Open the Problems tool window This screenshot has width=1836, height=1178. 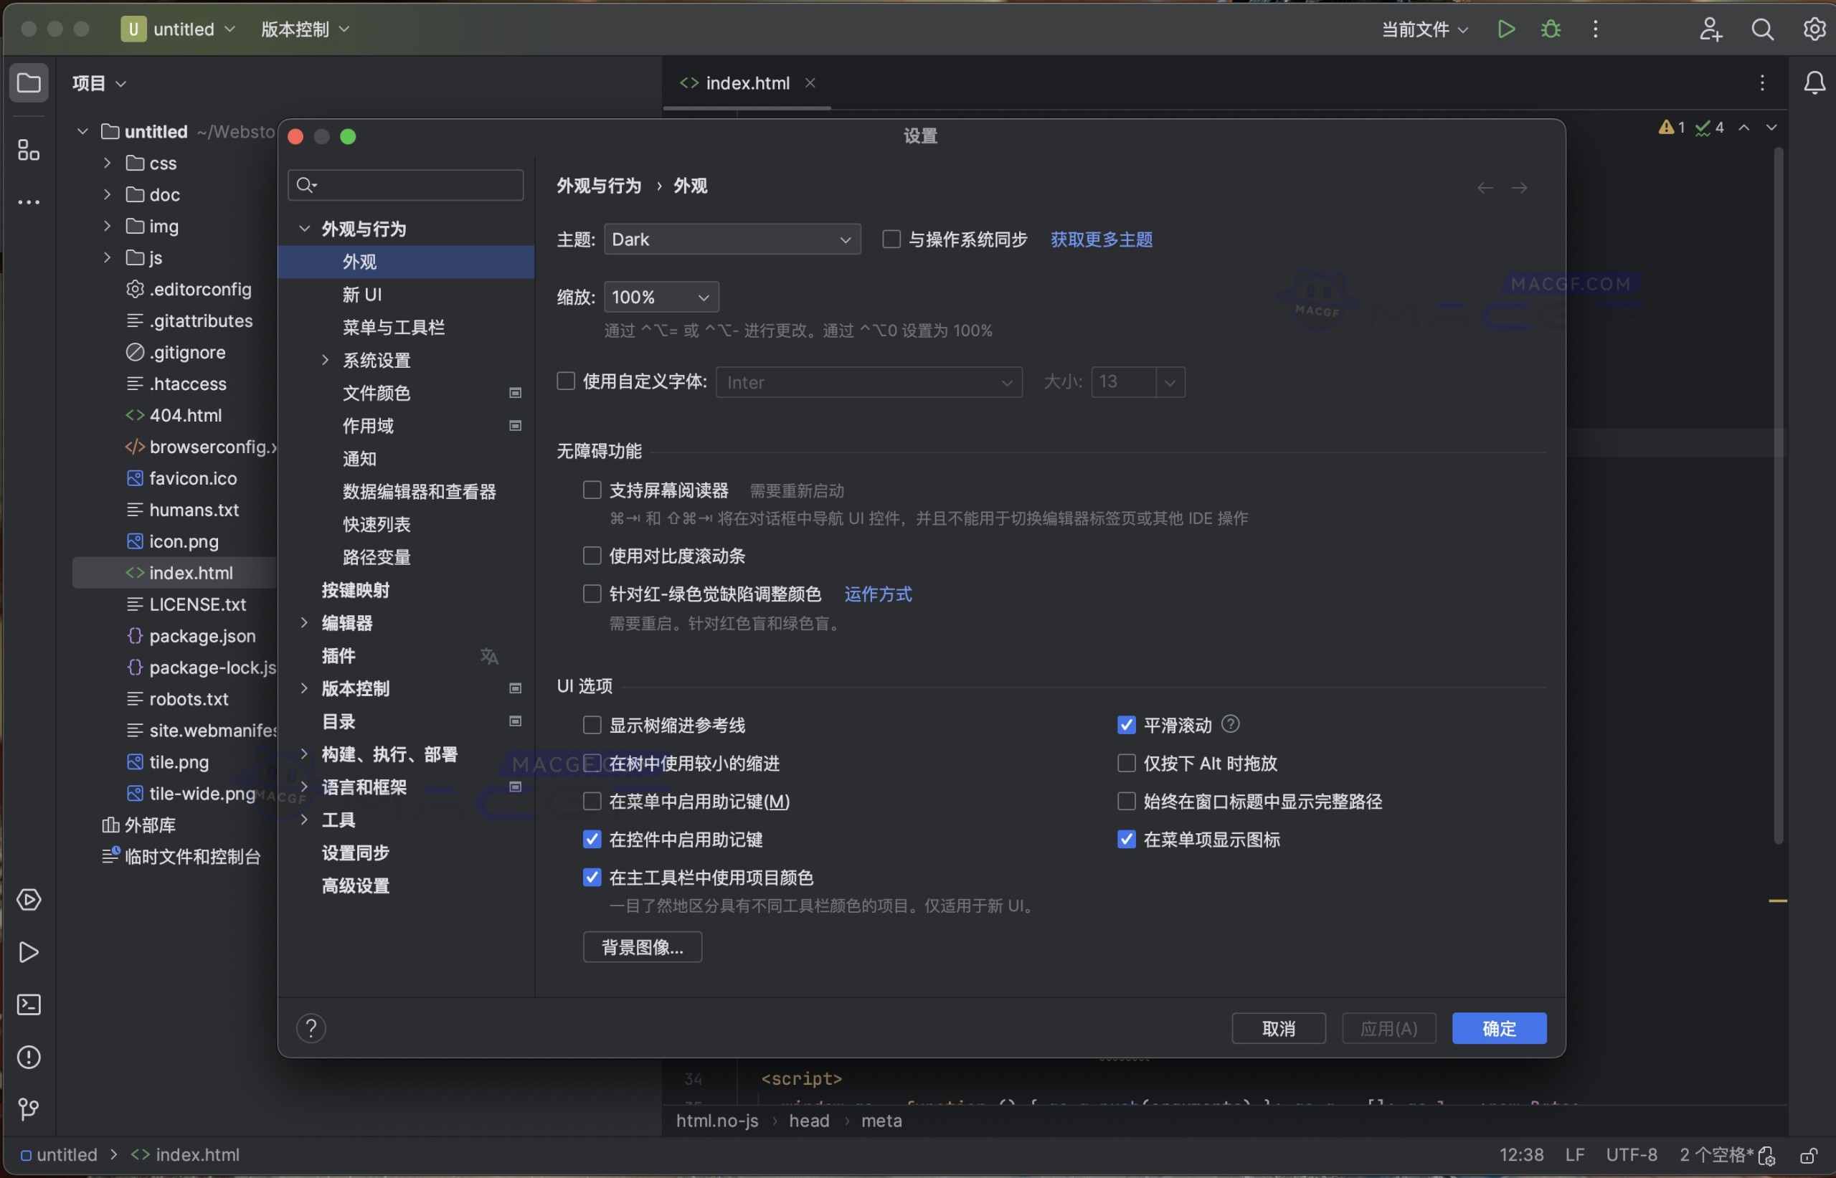click(x=28, y=1057)
